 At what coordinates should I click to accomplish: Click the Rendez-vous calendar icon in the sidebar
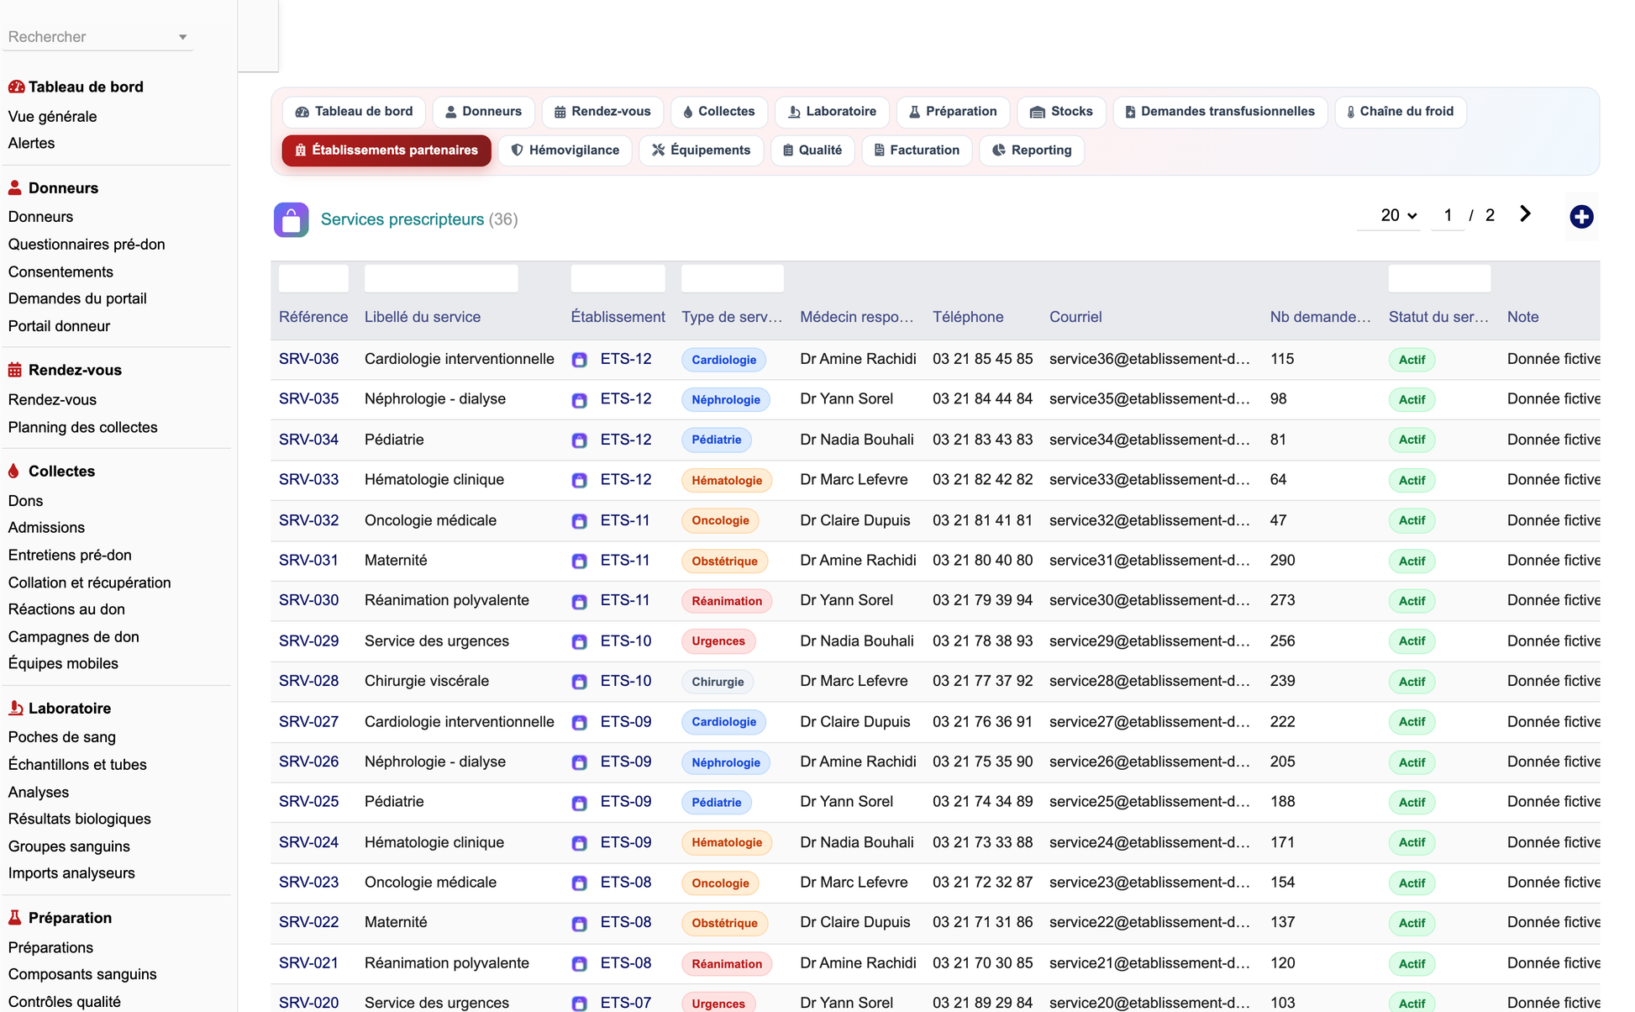click(15, 370)
